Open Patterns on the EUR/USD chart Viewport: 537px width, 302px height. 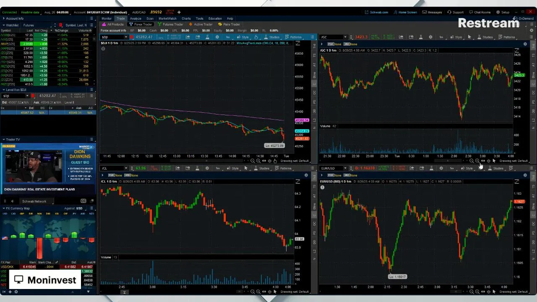511,168
